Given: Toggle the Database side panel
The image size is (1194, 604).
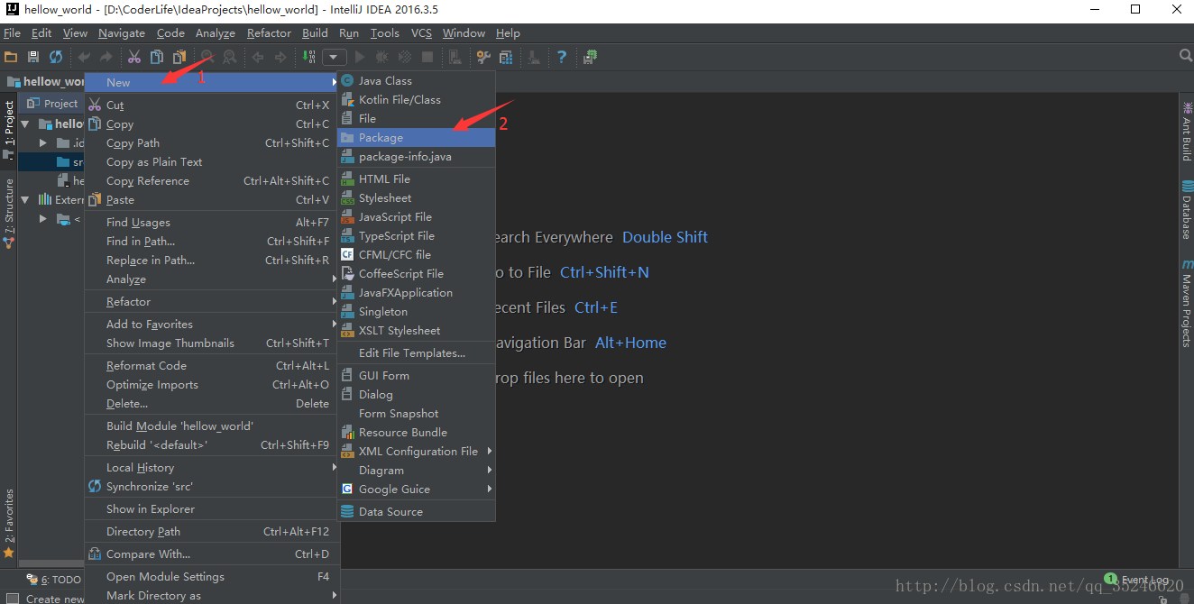Looking at the screenshot, I should 1186,209.
